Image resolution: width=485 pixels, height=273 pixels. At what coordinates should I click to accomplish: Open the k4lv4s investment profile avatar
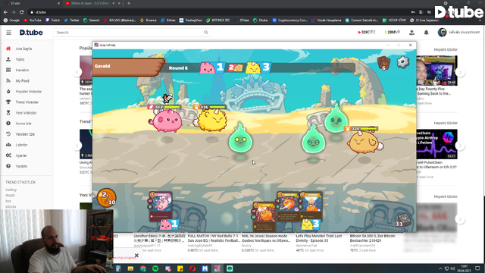[x=442, y=32]
